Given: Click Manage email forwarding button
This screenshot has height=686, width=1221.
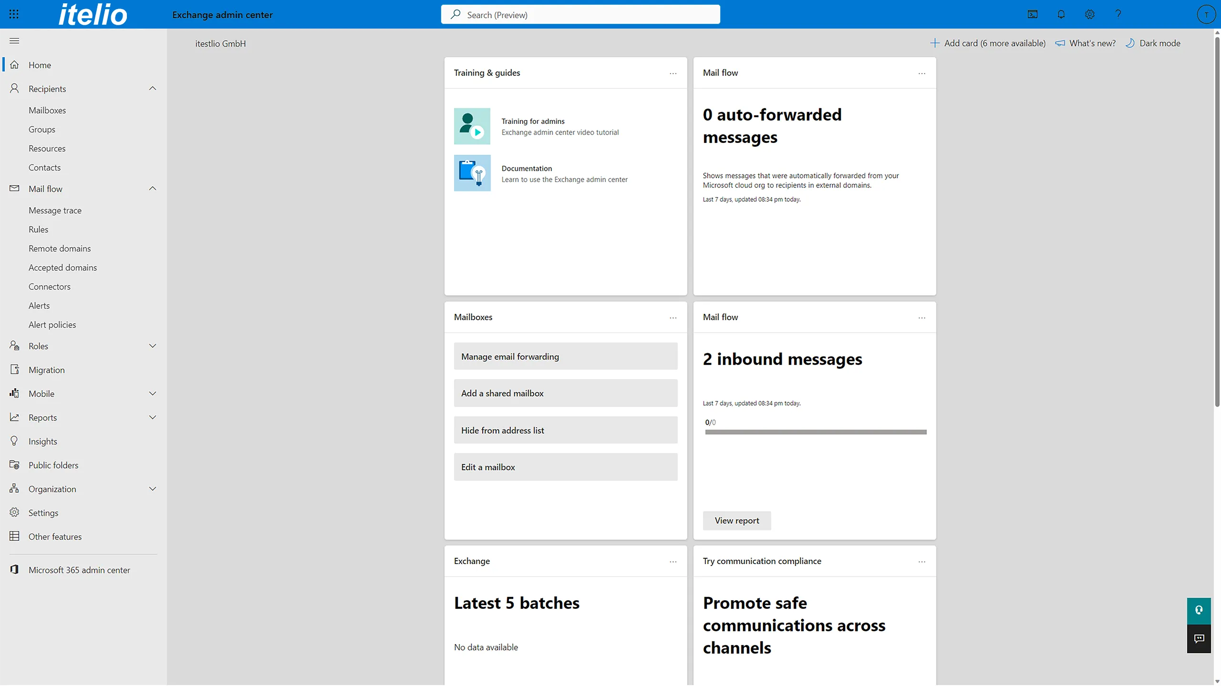Looking at the screenshot, I should [x=566, y=356].
